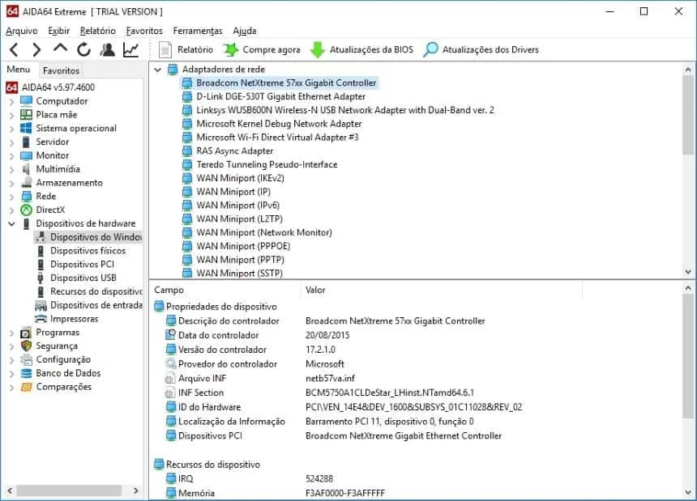The image size is (697, 501).
Task: Click the up-level arrow toolbar icon
Action: pyautogui.click(x=60, y=49)
